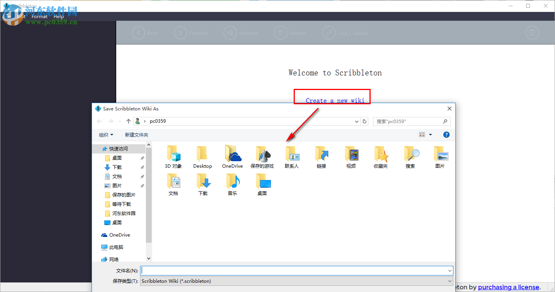The height and width of the screenshot is (292, 555).
Task: Select the 下载 folder in the file pane
Action: click(x=203, y=184)
